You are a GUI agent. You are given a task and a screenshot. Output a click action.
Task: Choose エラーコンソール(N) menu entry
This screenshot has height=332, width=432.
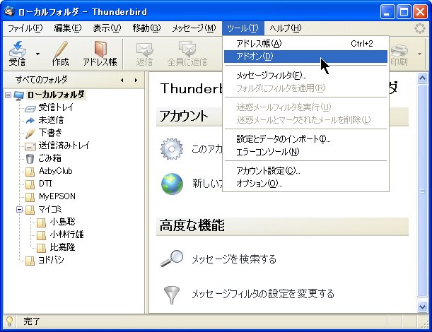coord(306,152)
